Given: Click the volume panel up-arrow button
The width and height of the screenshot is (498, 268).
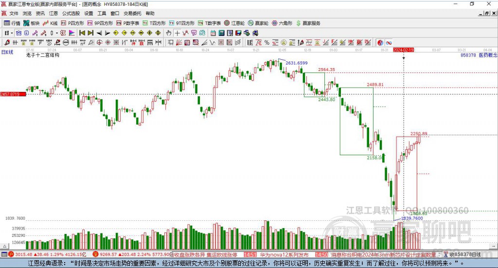Looking at the screenshot, I should pos(5,246).
